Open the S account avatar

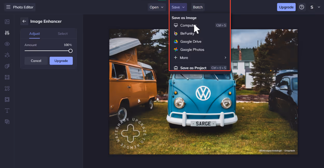coord(312,7)
